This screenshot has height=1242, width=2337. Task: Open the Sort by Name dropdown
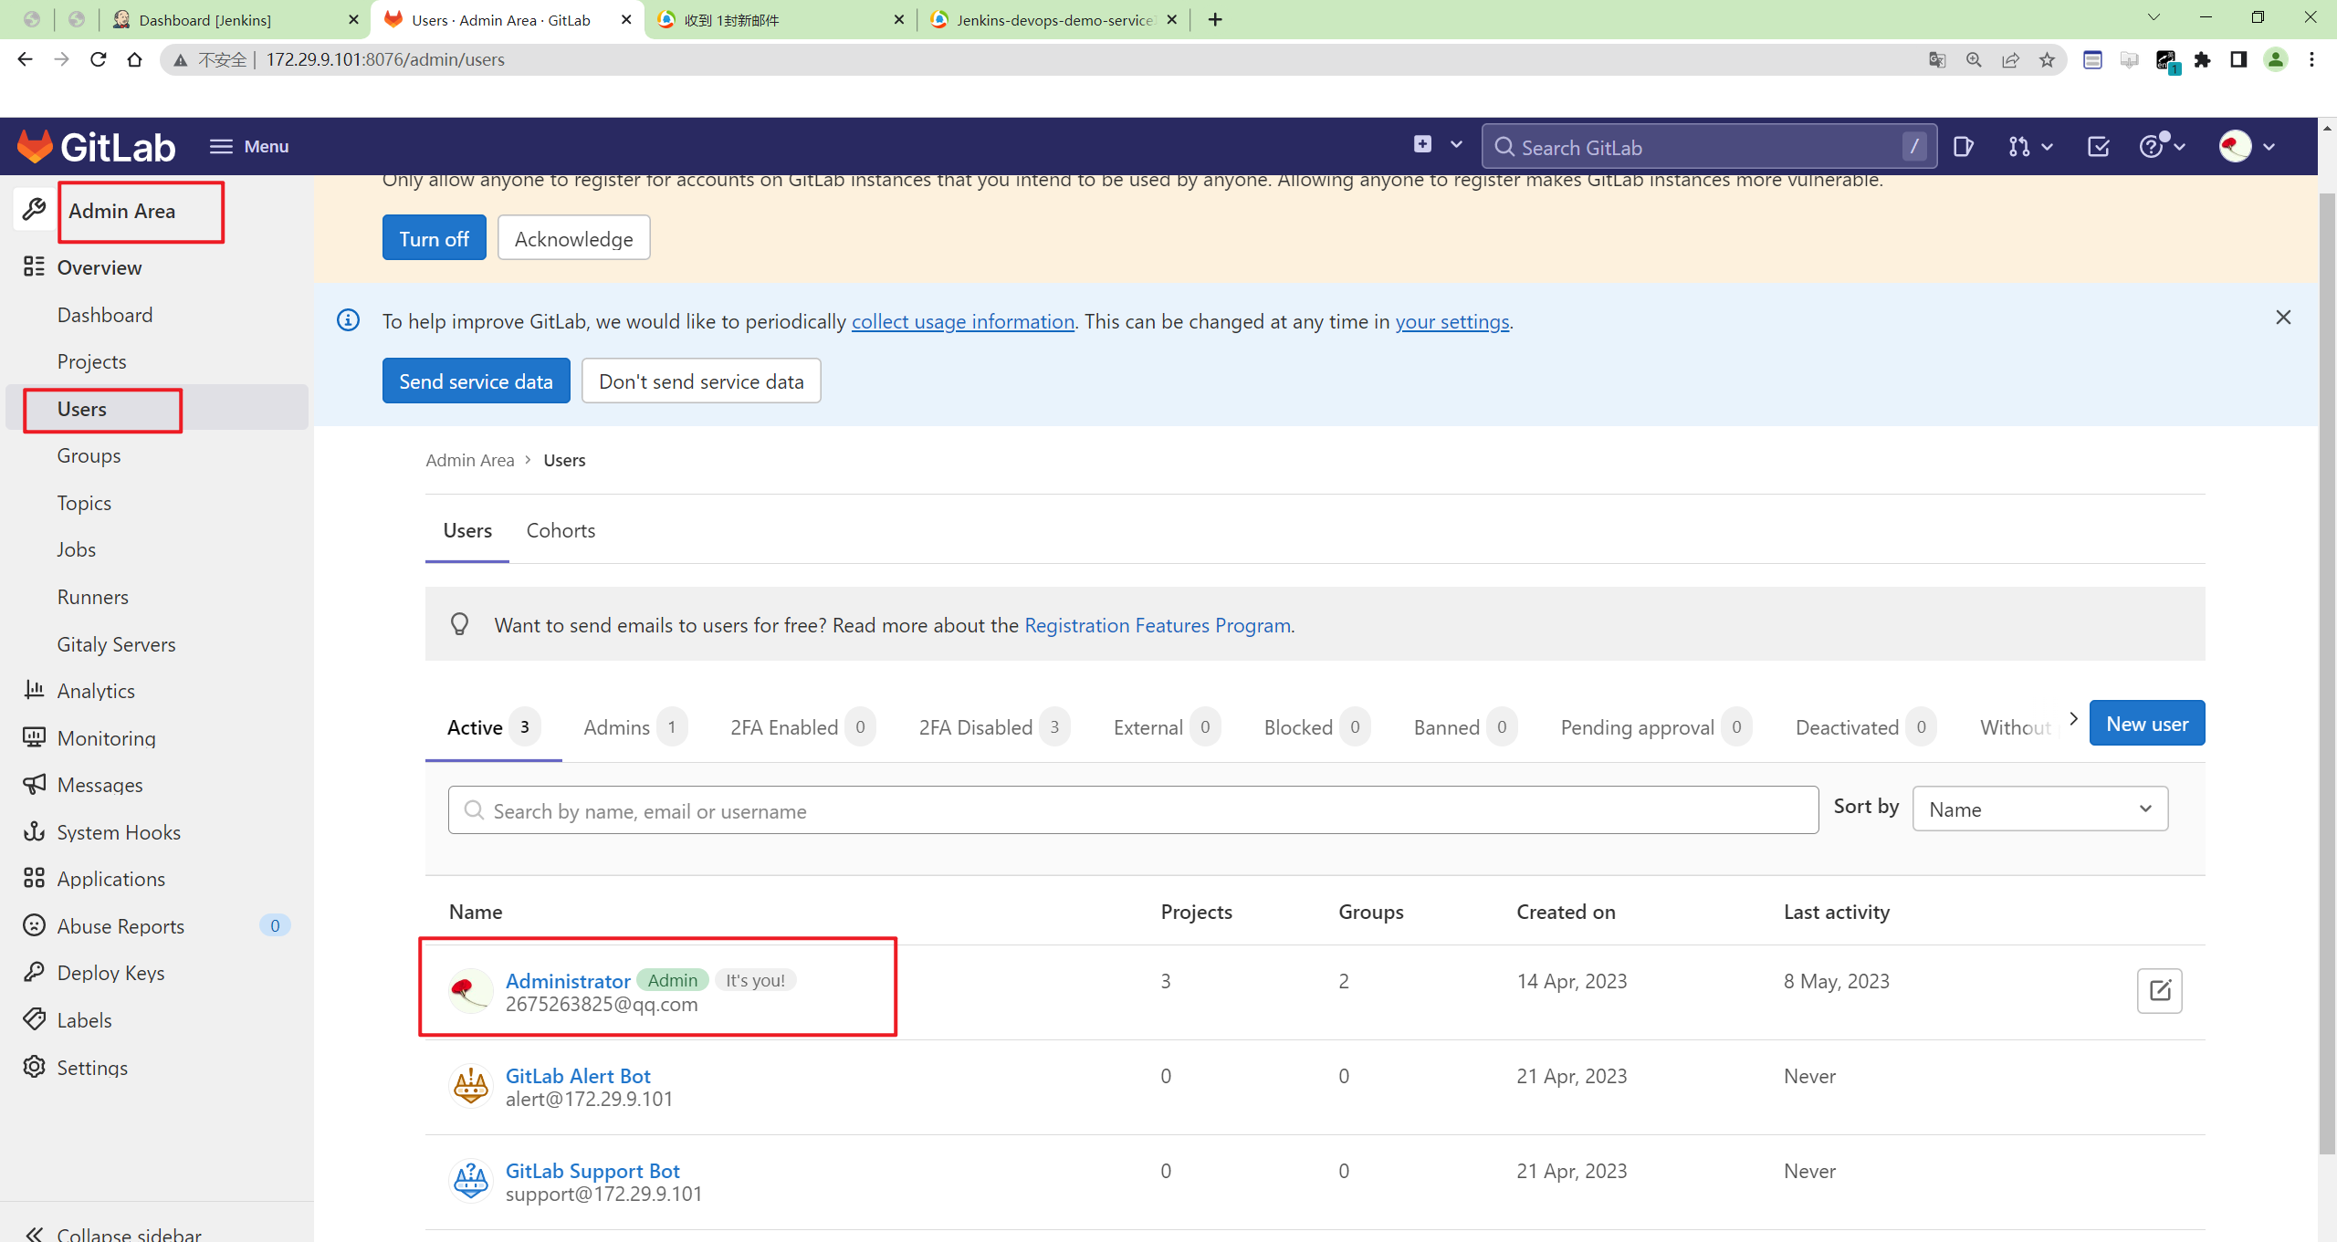point(2040,809)
